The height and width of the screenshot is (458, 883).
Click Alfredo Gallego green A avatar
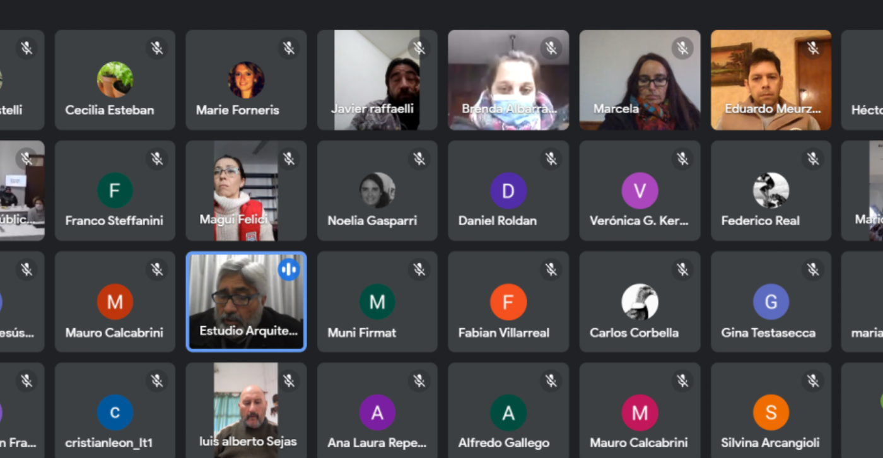[x=508, y=413]
